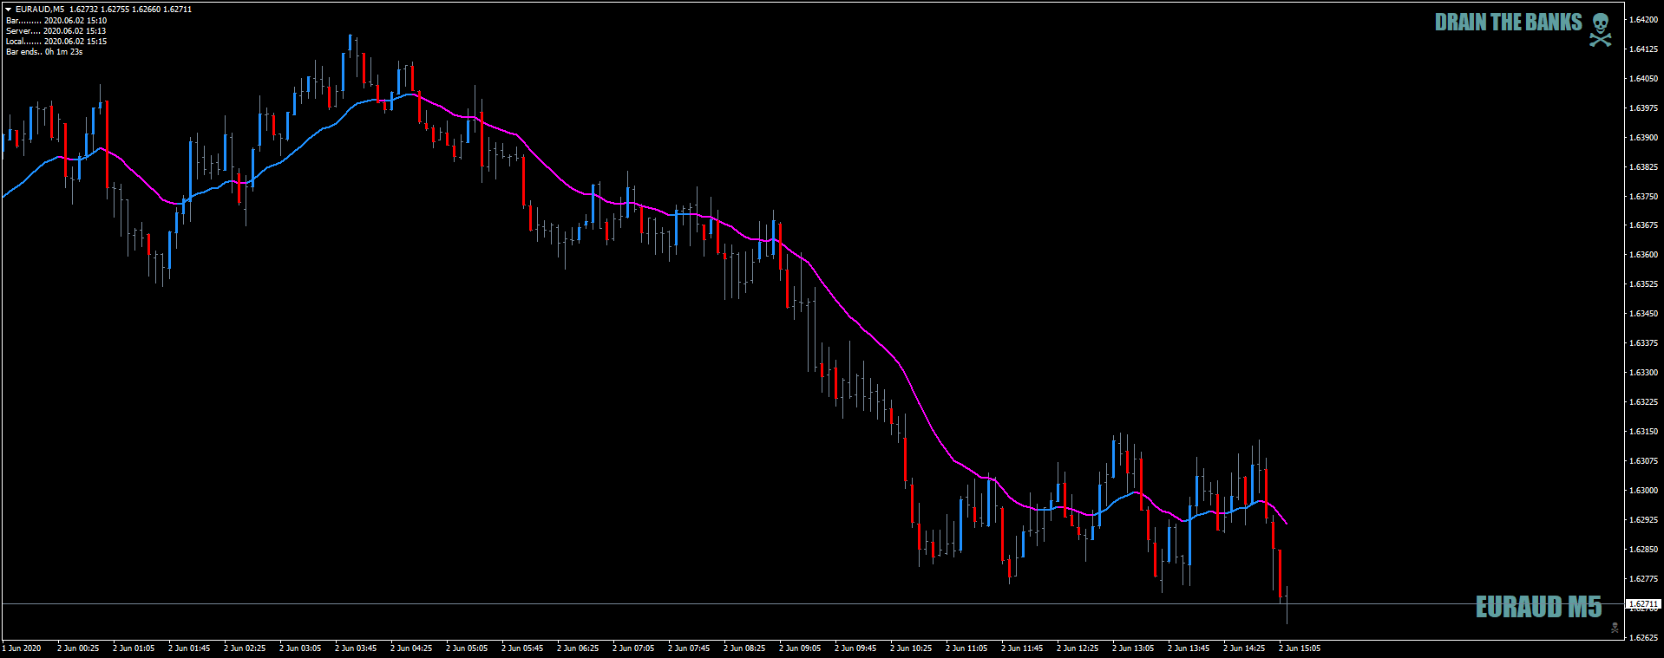Click the '2 Jun 14:25' time label
This screenshot has height=658, width=1664.
(1244, 648)
